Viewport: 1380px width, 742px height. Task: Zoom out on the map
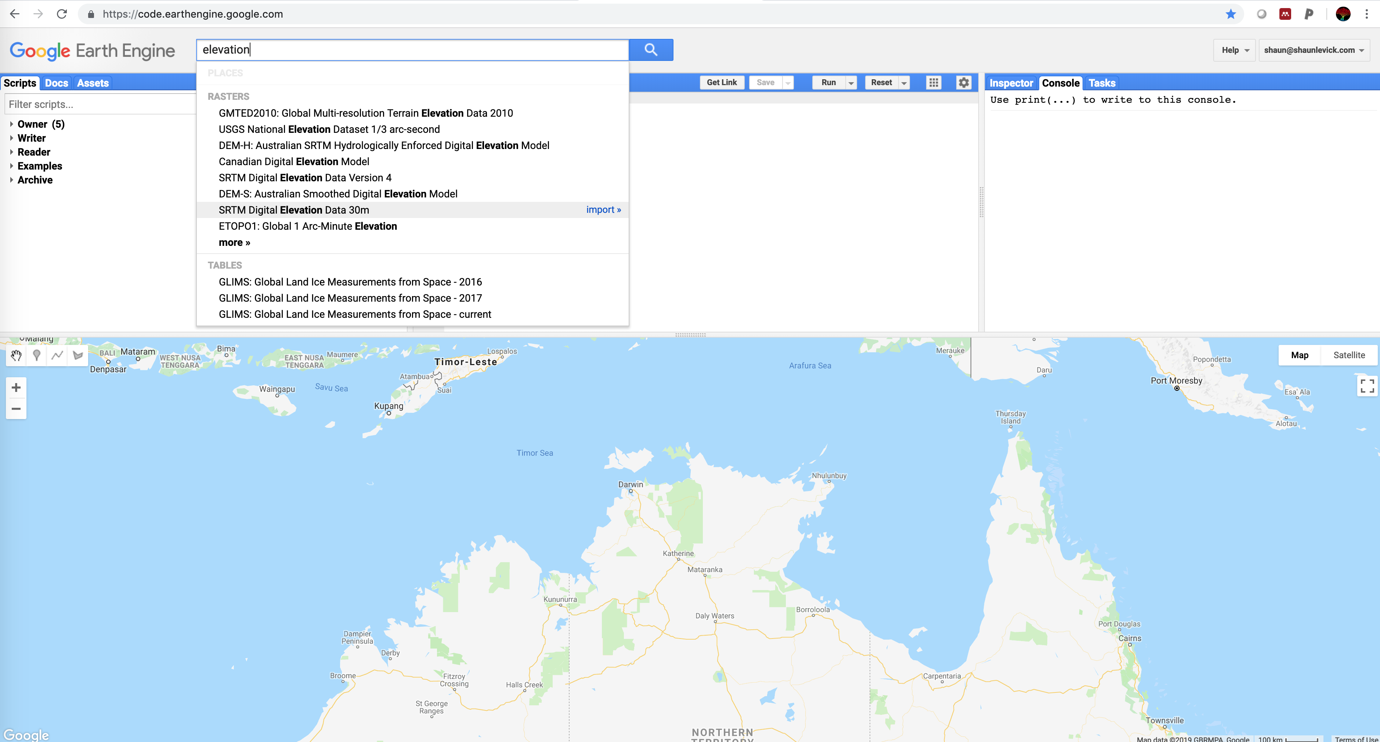[x=16, y=408]
